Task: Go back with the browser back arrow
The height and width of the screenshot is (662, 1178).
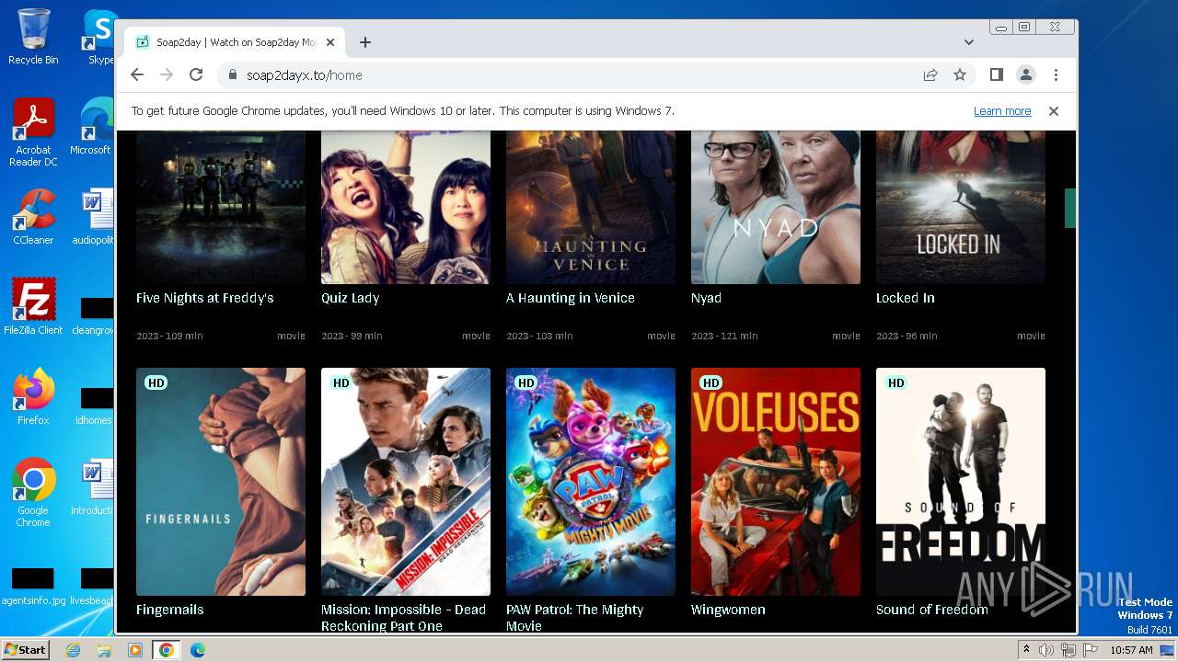Action: pos(137,75)
